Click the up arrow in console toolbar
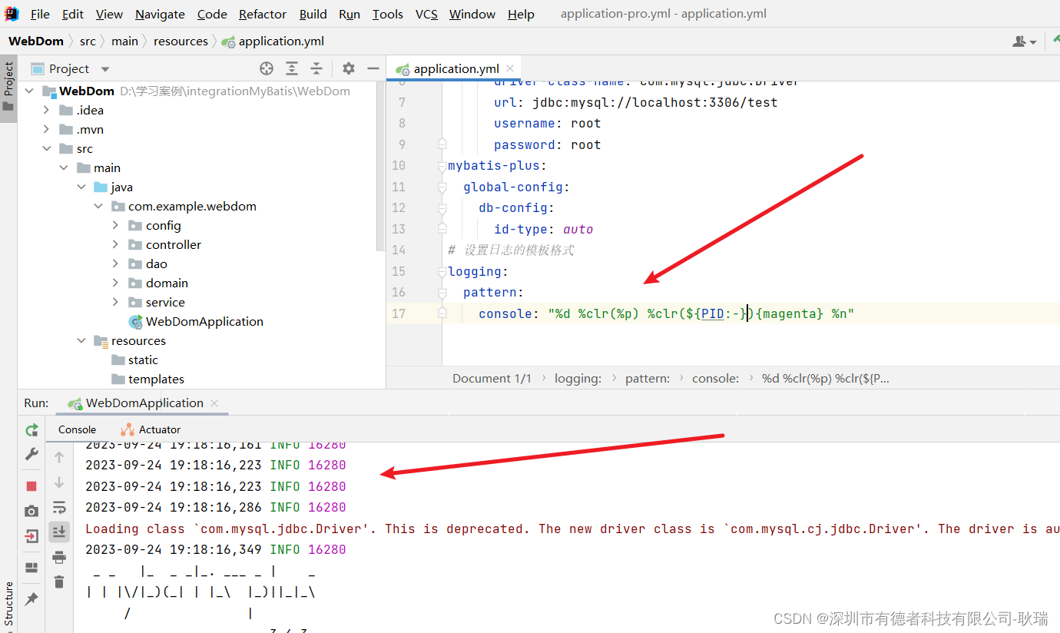Screen dimensions: 1060x633 coord(59,457)
